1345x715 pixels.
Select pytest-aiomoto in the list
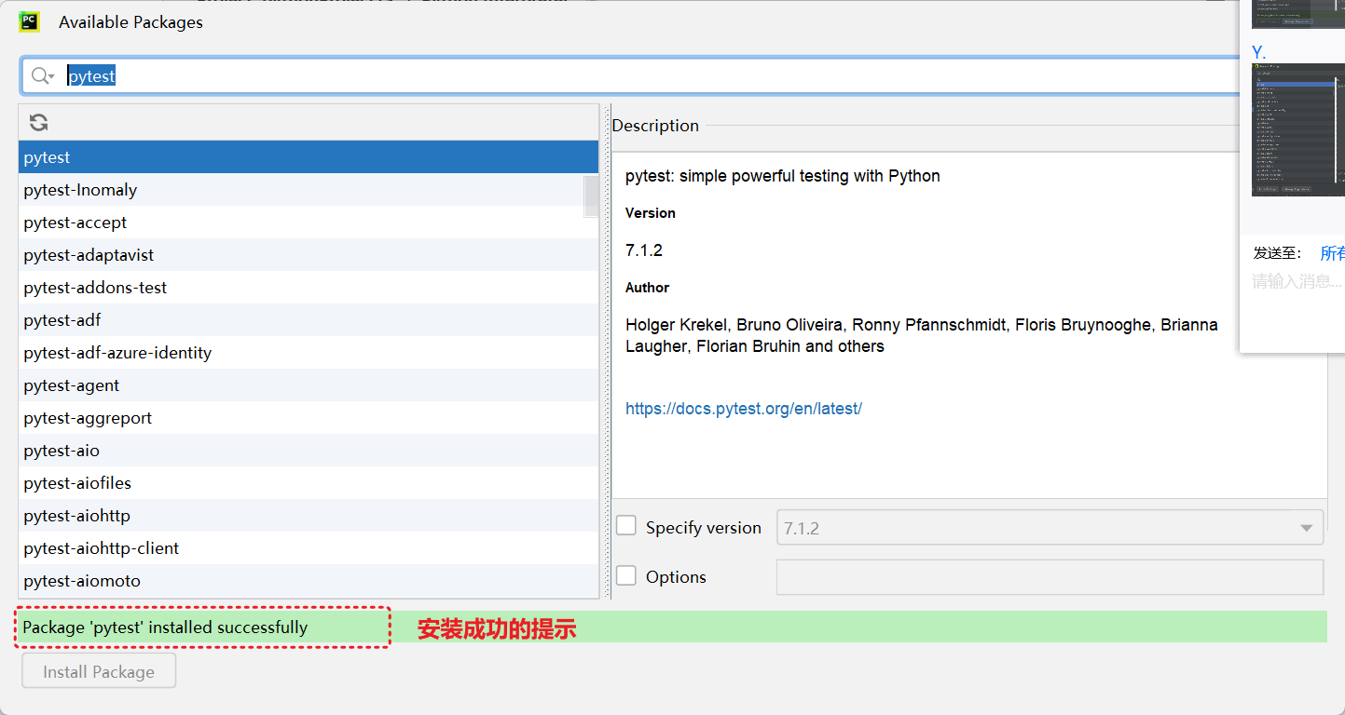tap(309, 581)
